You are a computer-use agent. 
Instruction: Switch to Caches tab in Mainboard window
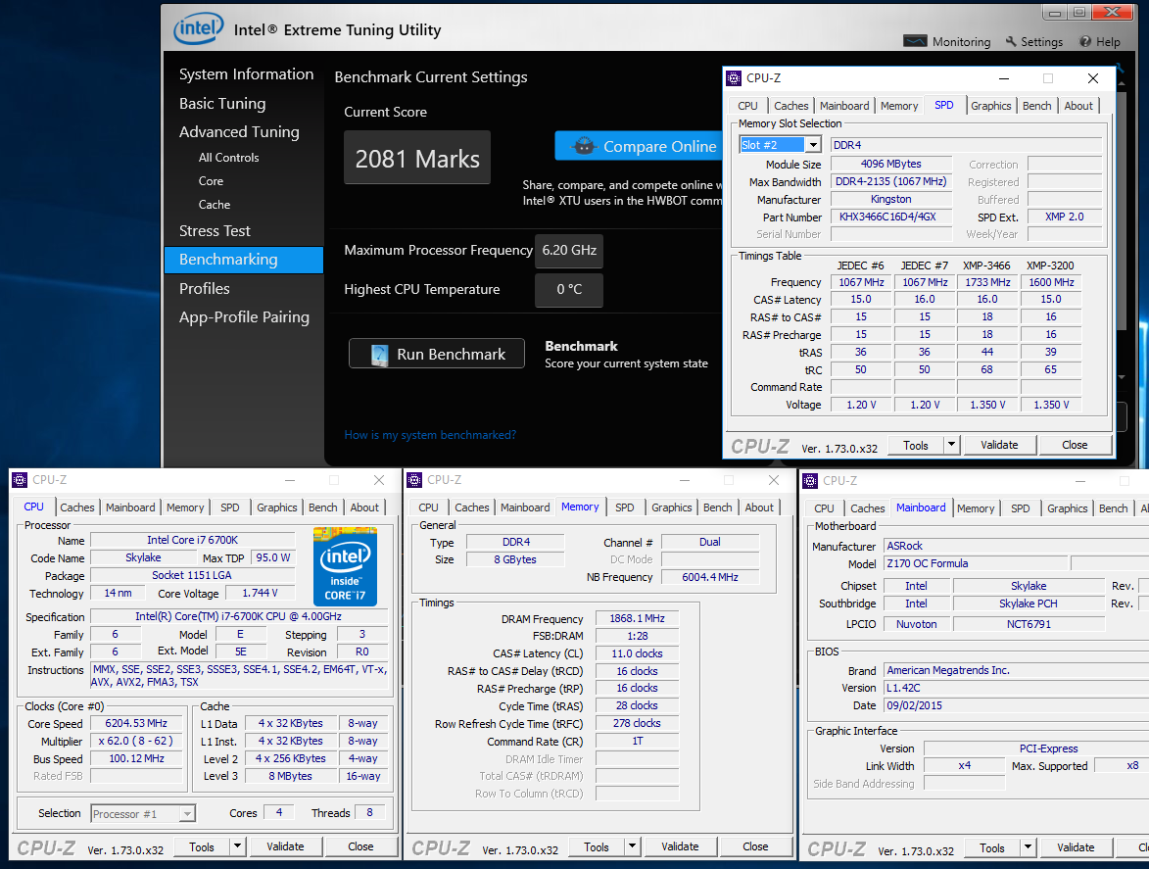[x=867, y=508]
